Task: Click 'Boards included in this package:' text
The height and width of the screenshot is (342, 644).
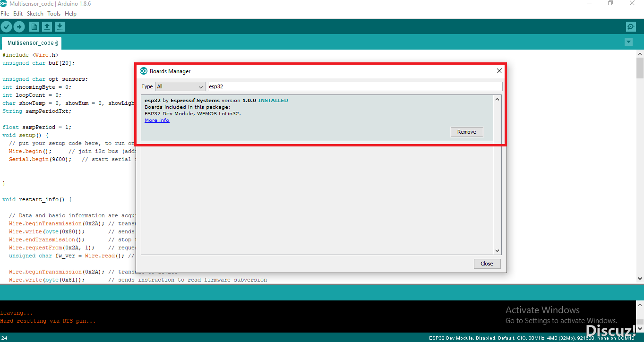Action: (188, 107)
